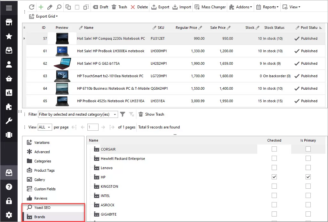
Task: Select the wrench tools icon in sidebar
Action: [x=9, y=121]
